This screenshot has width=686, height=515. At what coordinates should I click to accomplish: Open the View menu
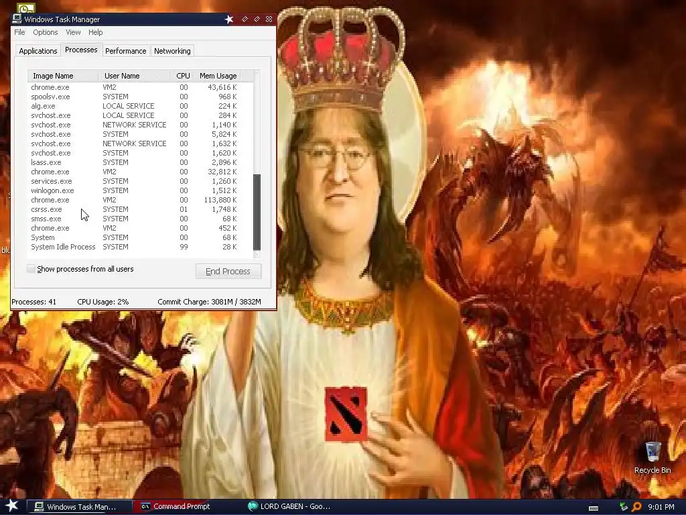(73, 32)
